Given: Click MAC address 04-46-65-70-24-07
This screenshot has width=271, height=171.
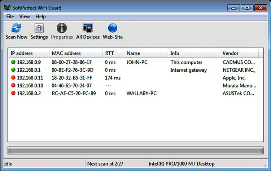Looking at the screenshot, I should [71, 86].
